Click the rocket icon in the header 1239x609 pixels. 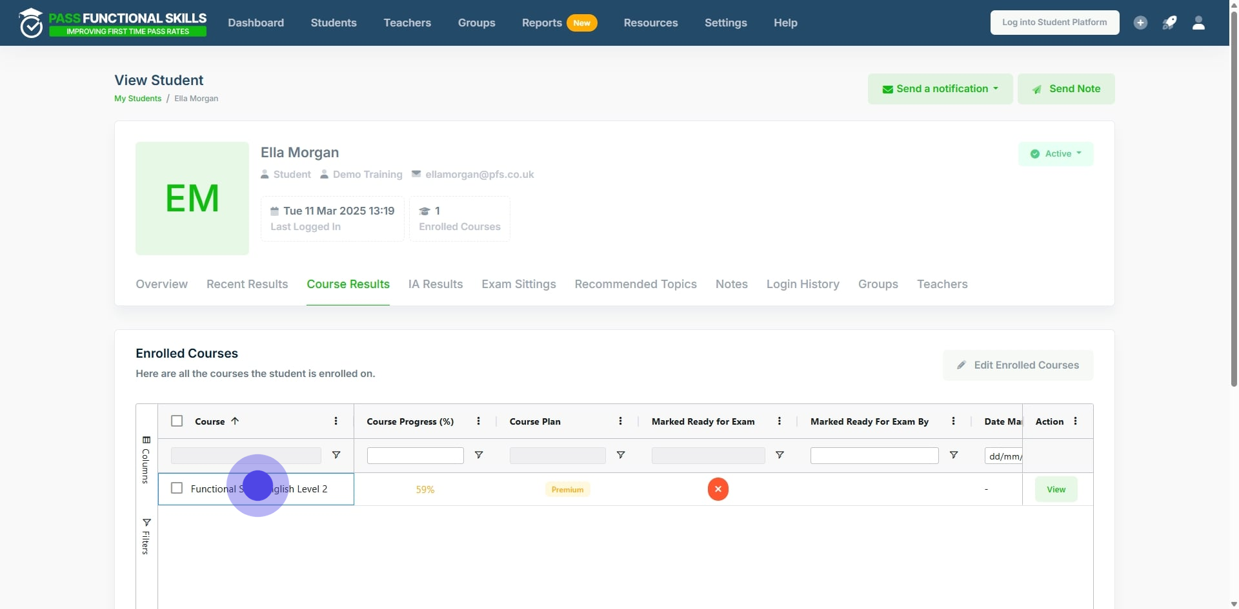coord(1169,23)
